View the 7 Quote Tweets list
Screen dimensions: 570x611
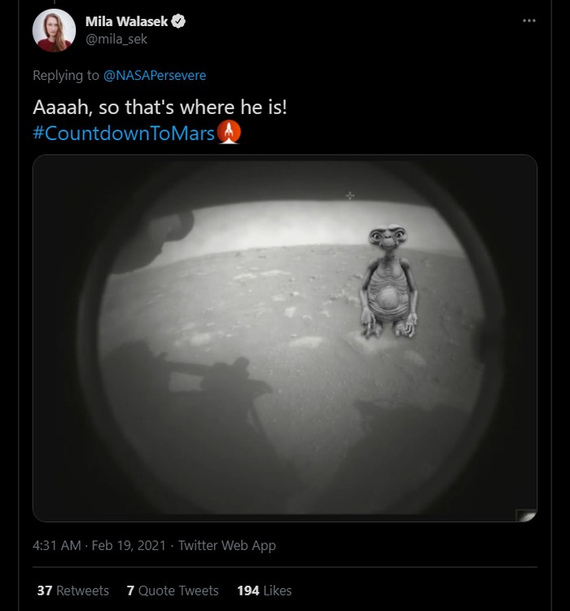tap(173, 591)
